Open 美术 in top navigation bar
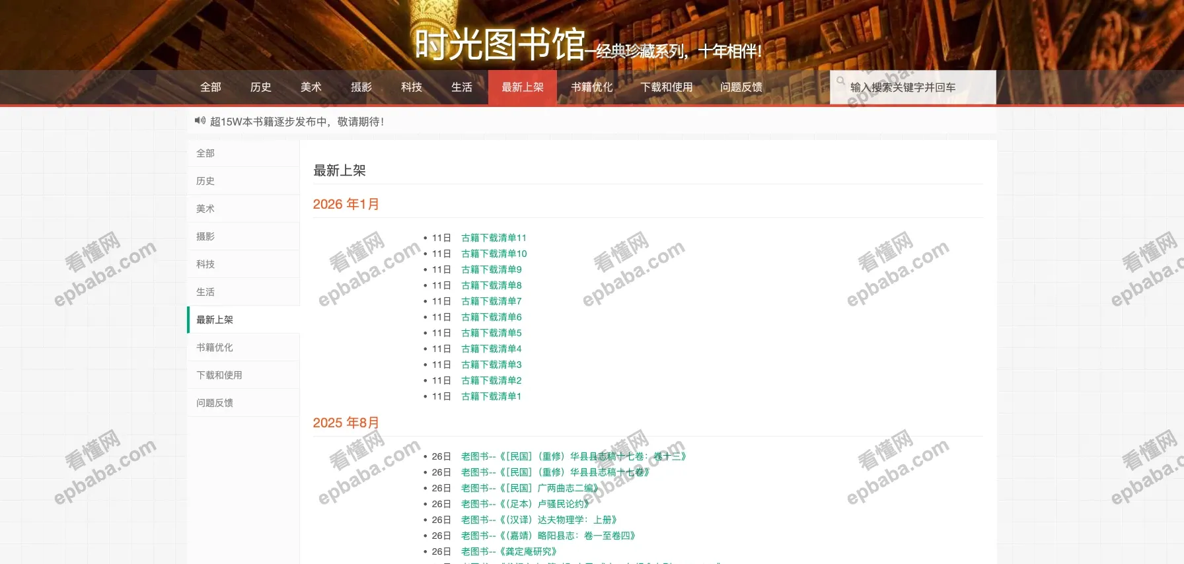 pyautogui.click(x=311, y=87)
